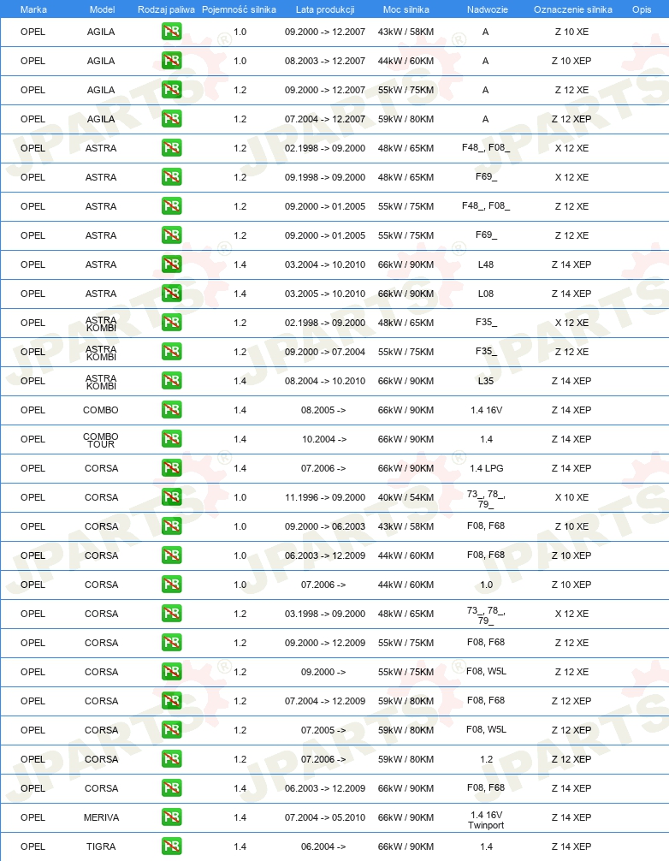Viewport: 669px width, 861px height.
Task: Click the '1.4 16V' body cell in COMBO row
Action: click(x=486, y=410)
